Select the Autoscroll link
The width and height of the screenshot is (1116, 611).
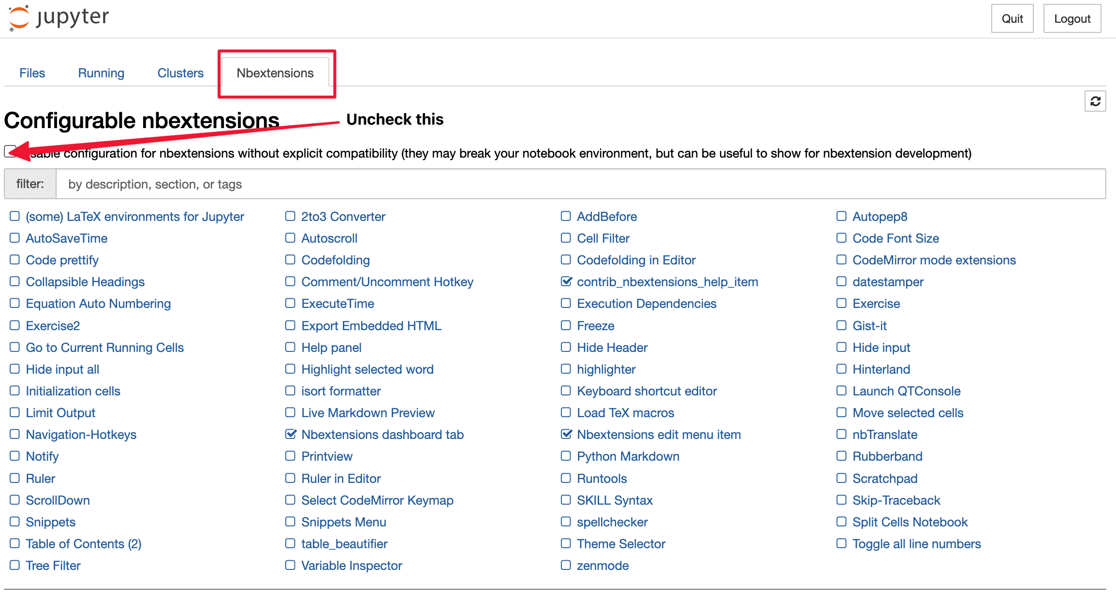(329, 238)
